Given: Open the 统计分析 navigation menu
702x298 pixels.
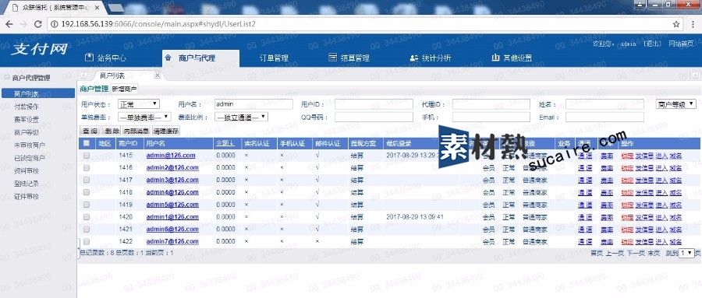Looking at the screenshot, I should click(431, 58).
